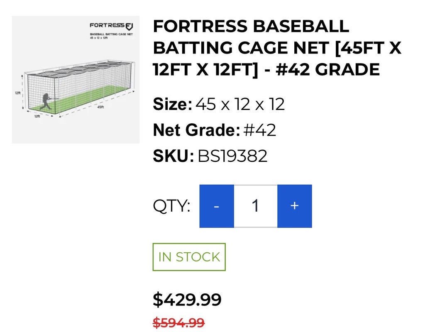
Task: Click the quantity input field
Action: pos(255,206)
